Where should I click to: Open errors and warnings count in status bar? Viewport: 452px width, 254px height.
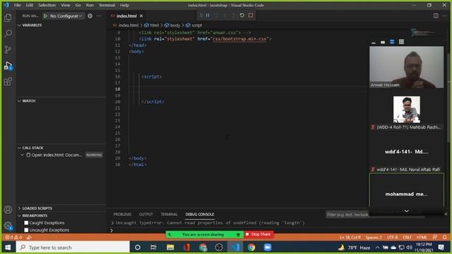click(13, 237)
